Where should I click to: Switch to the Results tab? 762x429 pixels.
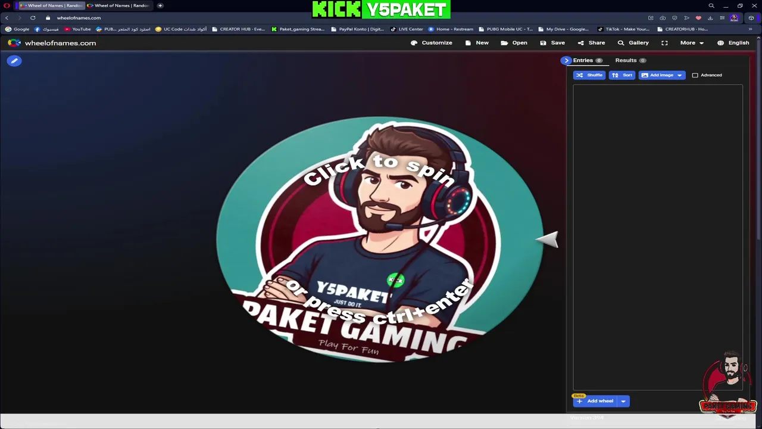[x=630, y=60]
